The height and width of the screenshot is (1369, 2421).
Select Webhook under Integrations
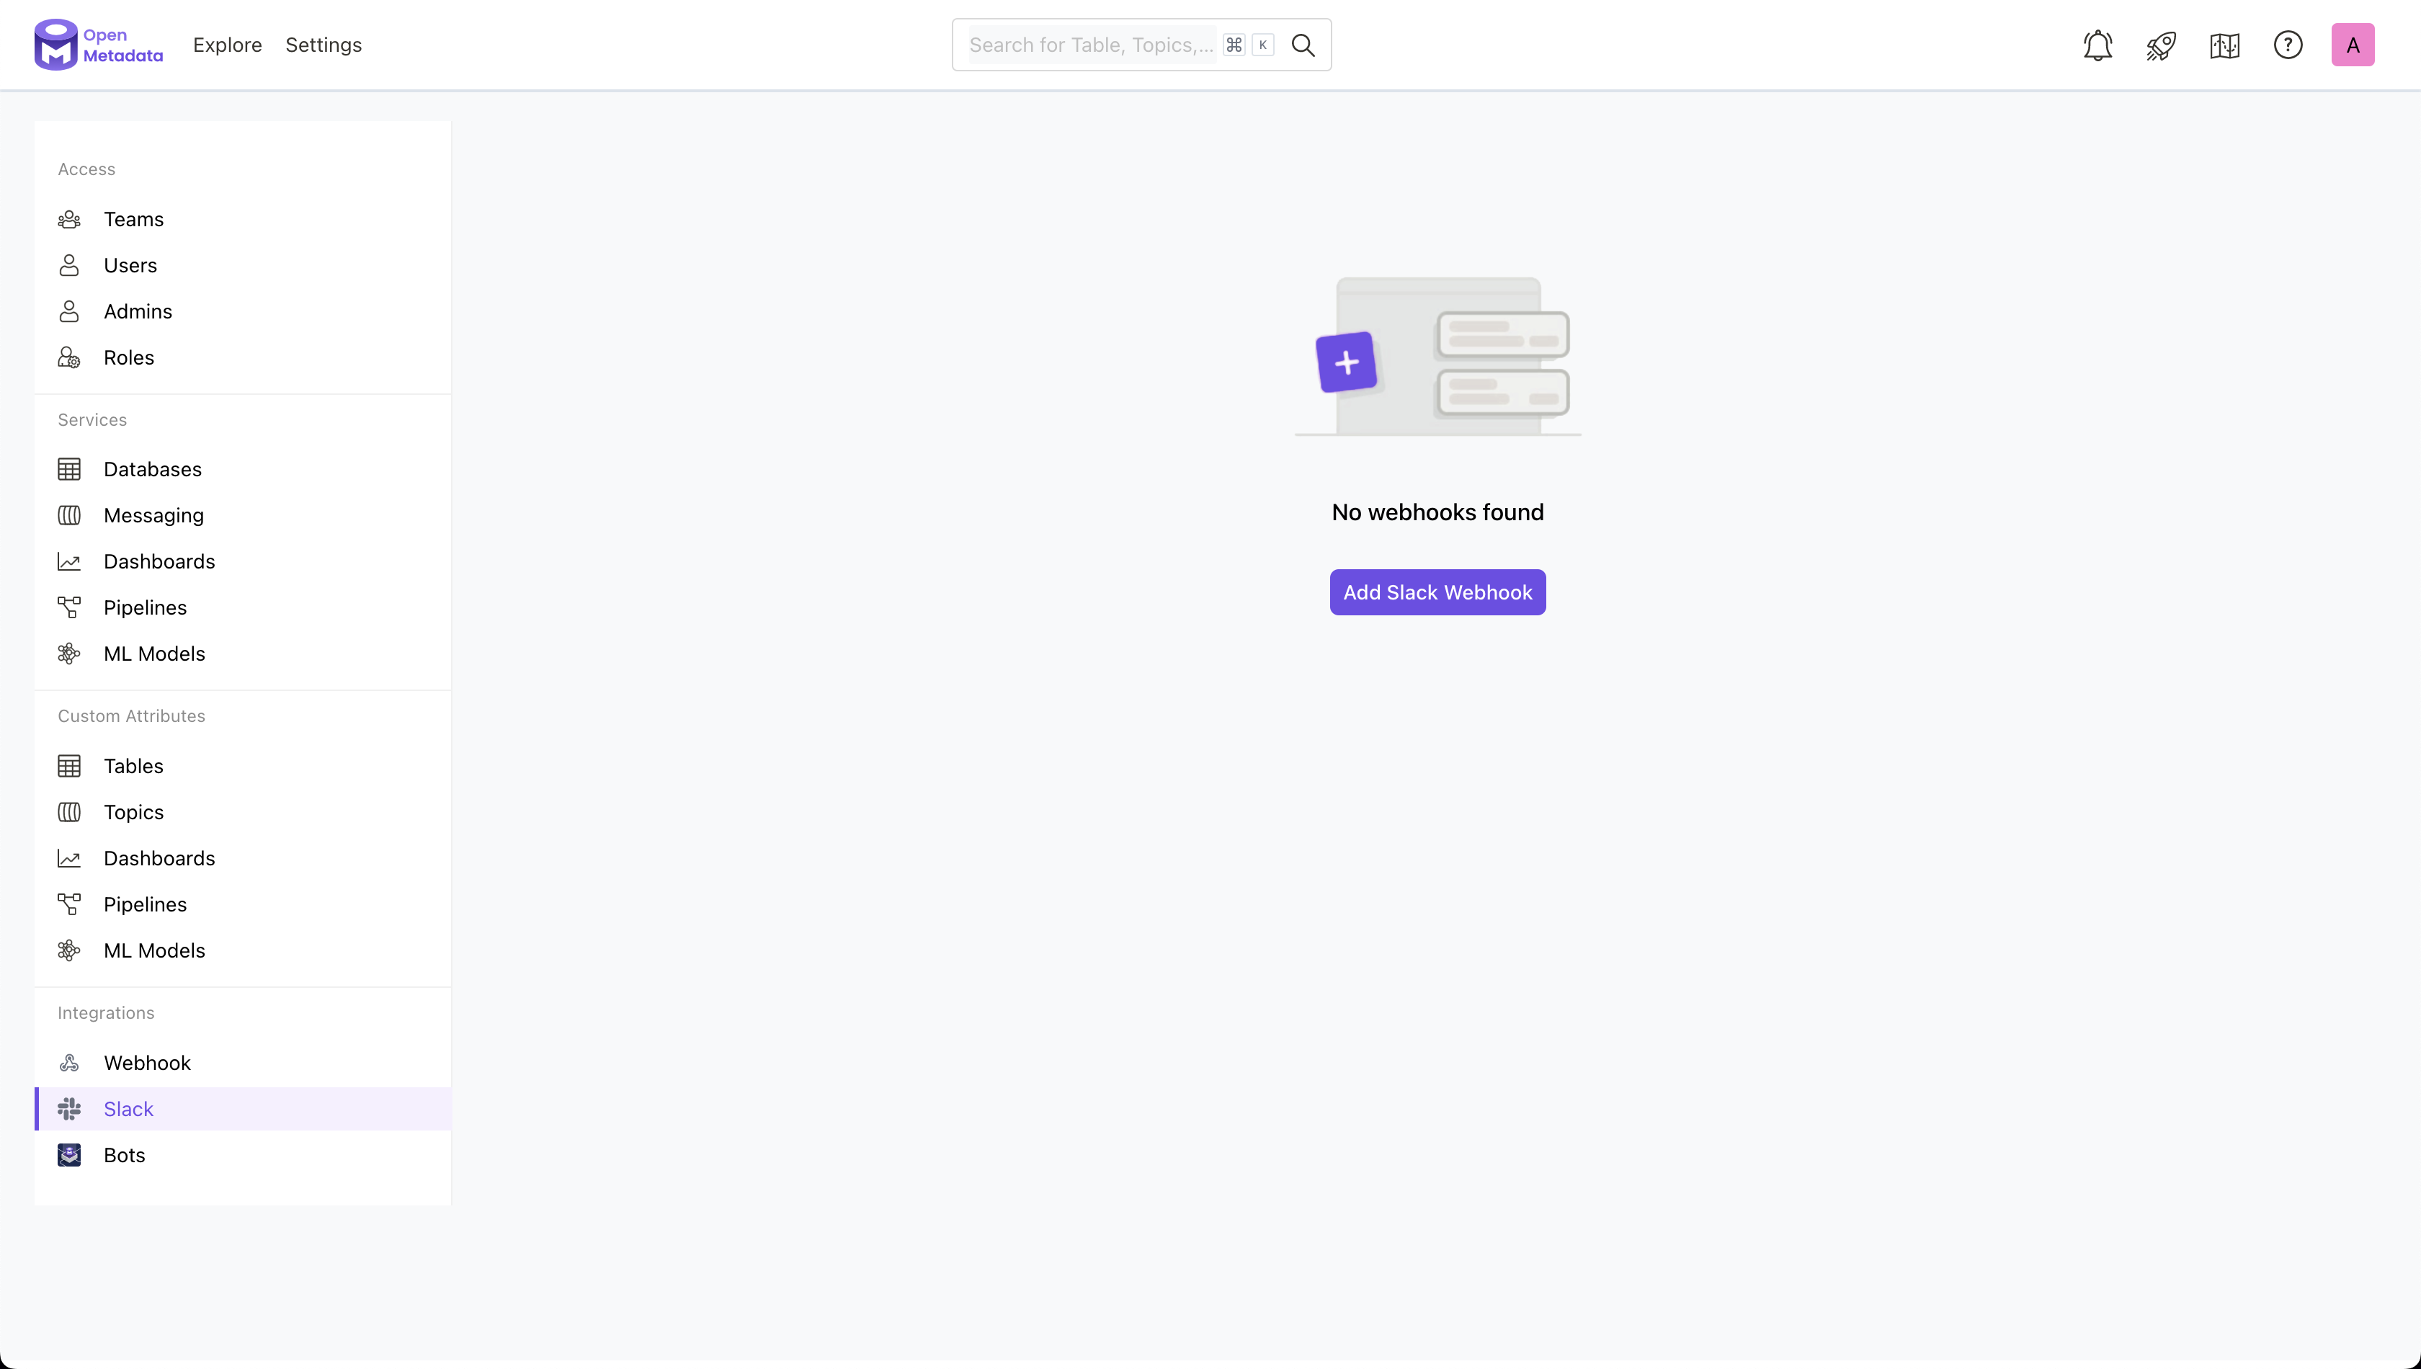pyautogui.click(x=147, y=1063)
